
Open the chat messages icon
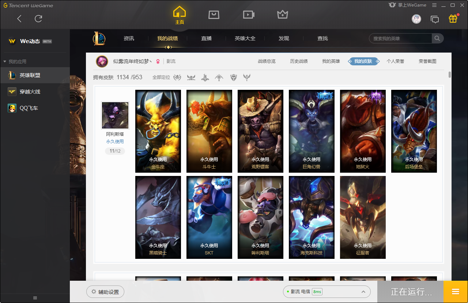435,19
